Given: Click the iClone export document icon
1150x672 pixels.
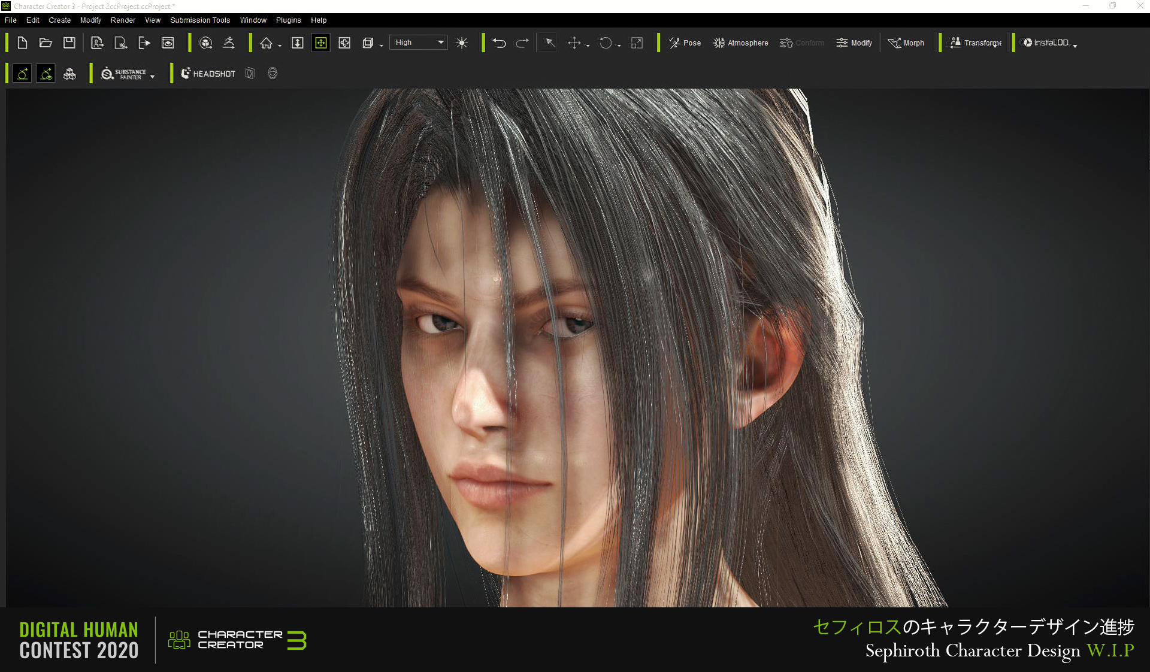Looking at the screenshot, I should coord(120,43).
